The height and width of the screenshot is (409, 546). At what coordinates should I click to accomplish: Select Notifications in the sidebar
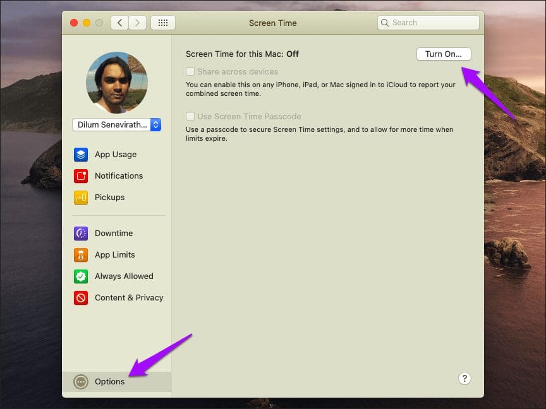(119, 176)
